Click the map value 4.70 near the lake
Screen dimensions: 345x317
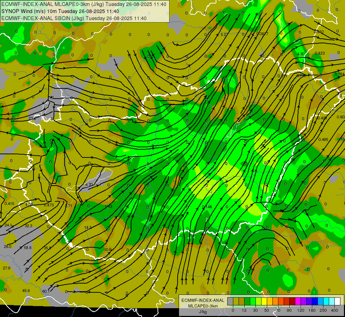point(89,185)
